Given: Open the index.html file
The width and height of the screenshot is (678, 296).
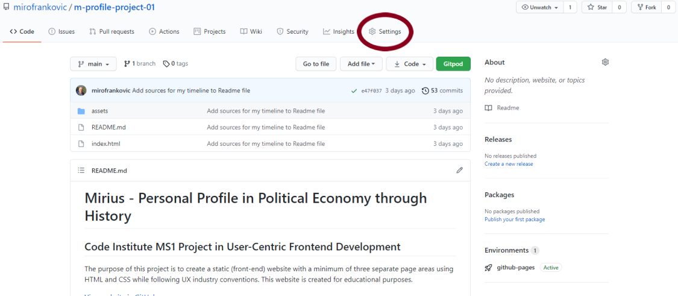Looking at the screenshot, I should (x=106, y=143).
